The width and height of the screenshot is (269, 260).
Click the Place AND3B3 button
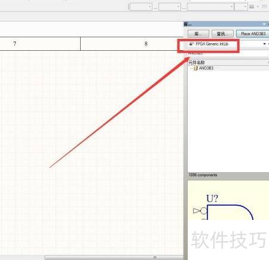click(x=253, y=34)
